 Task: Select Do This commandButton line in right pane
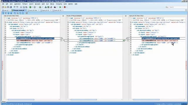coord(160,41)
